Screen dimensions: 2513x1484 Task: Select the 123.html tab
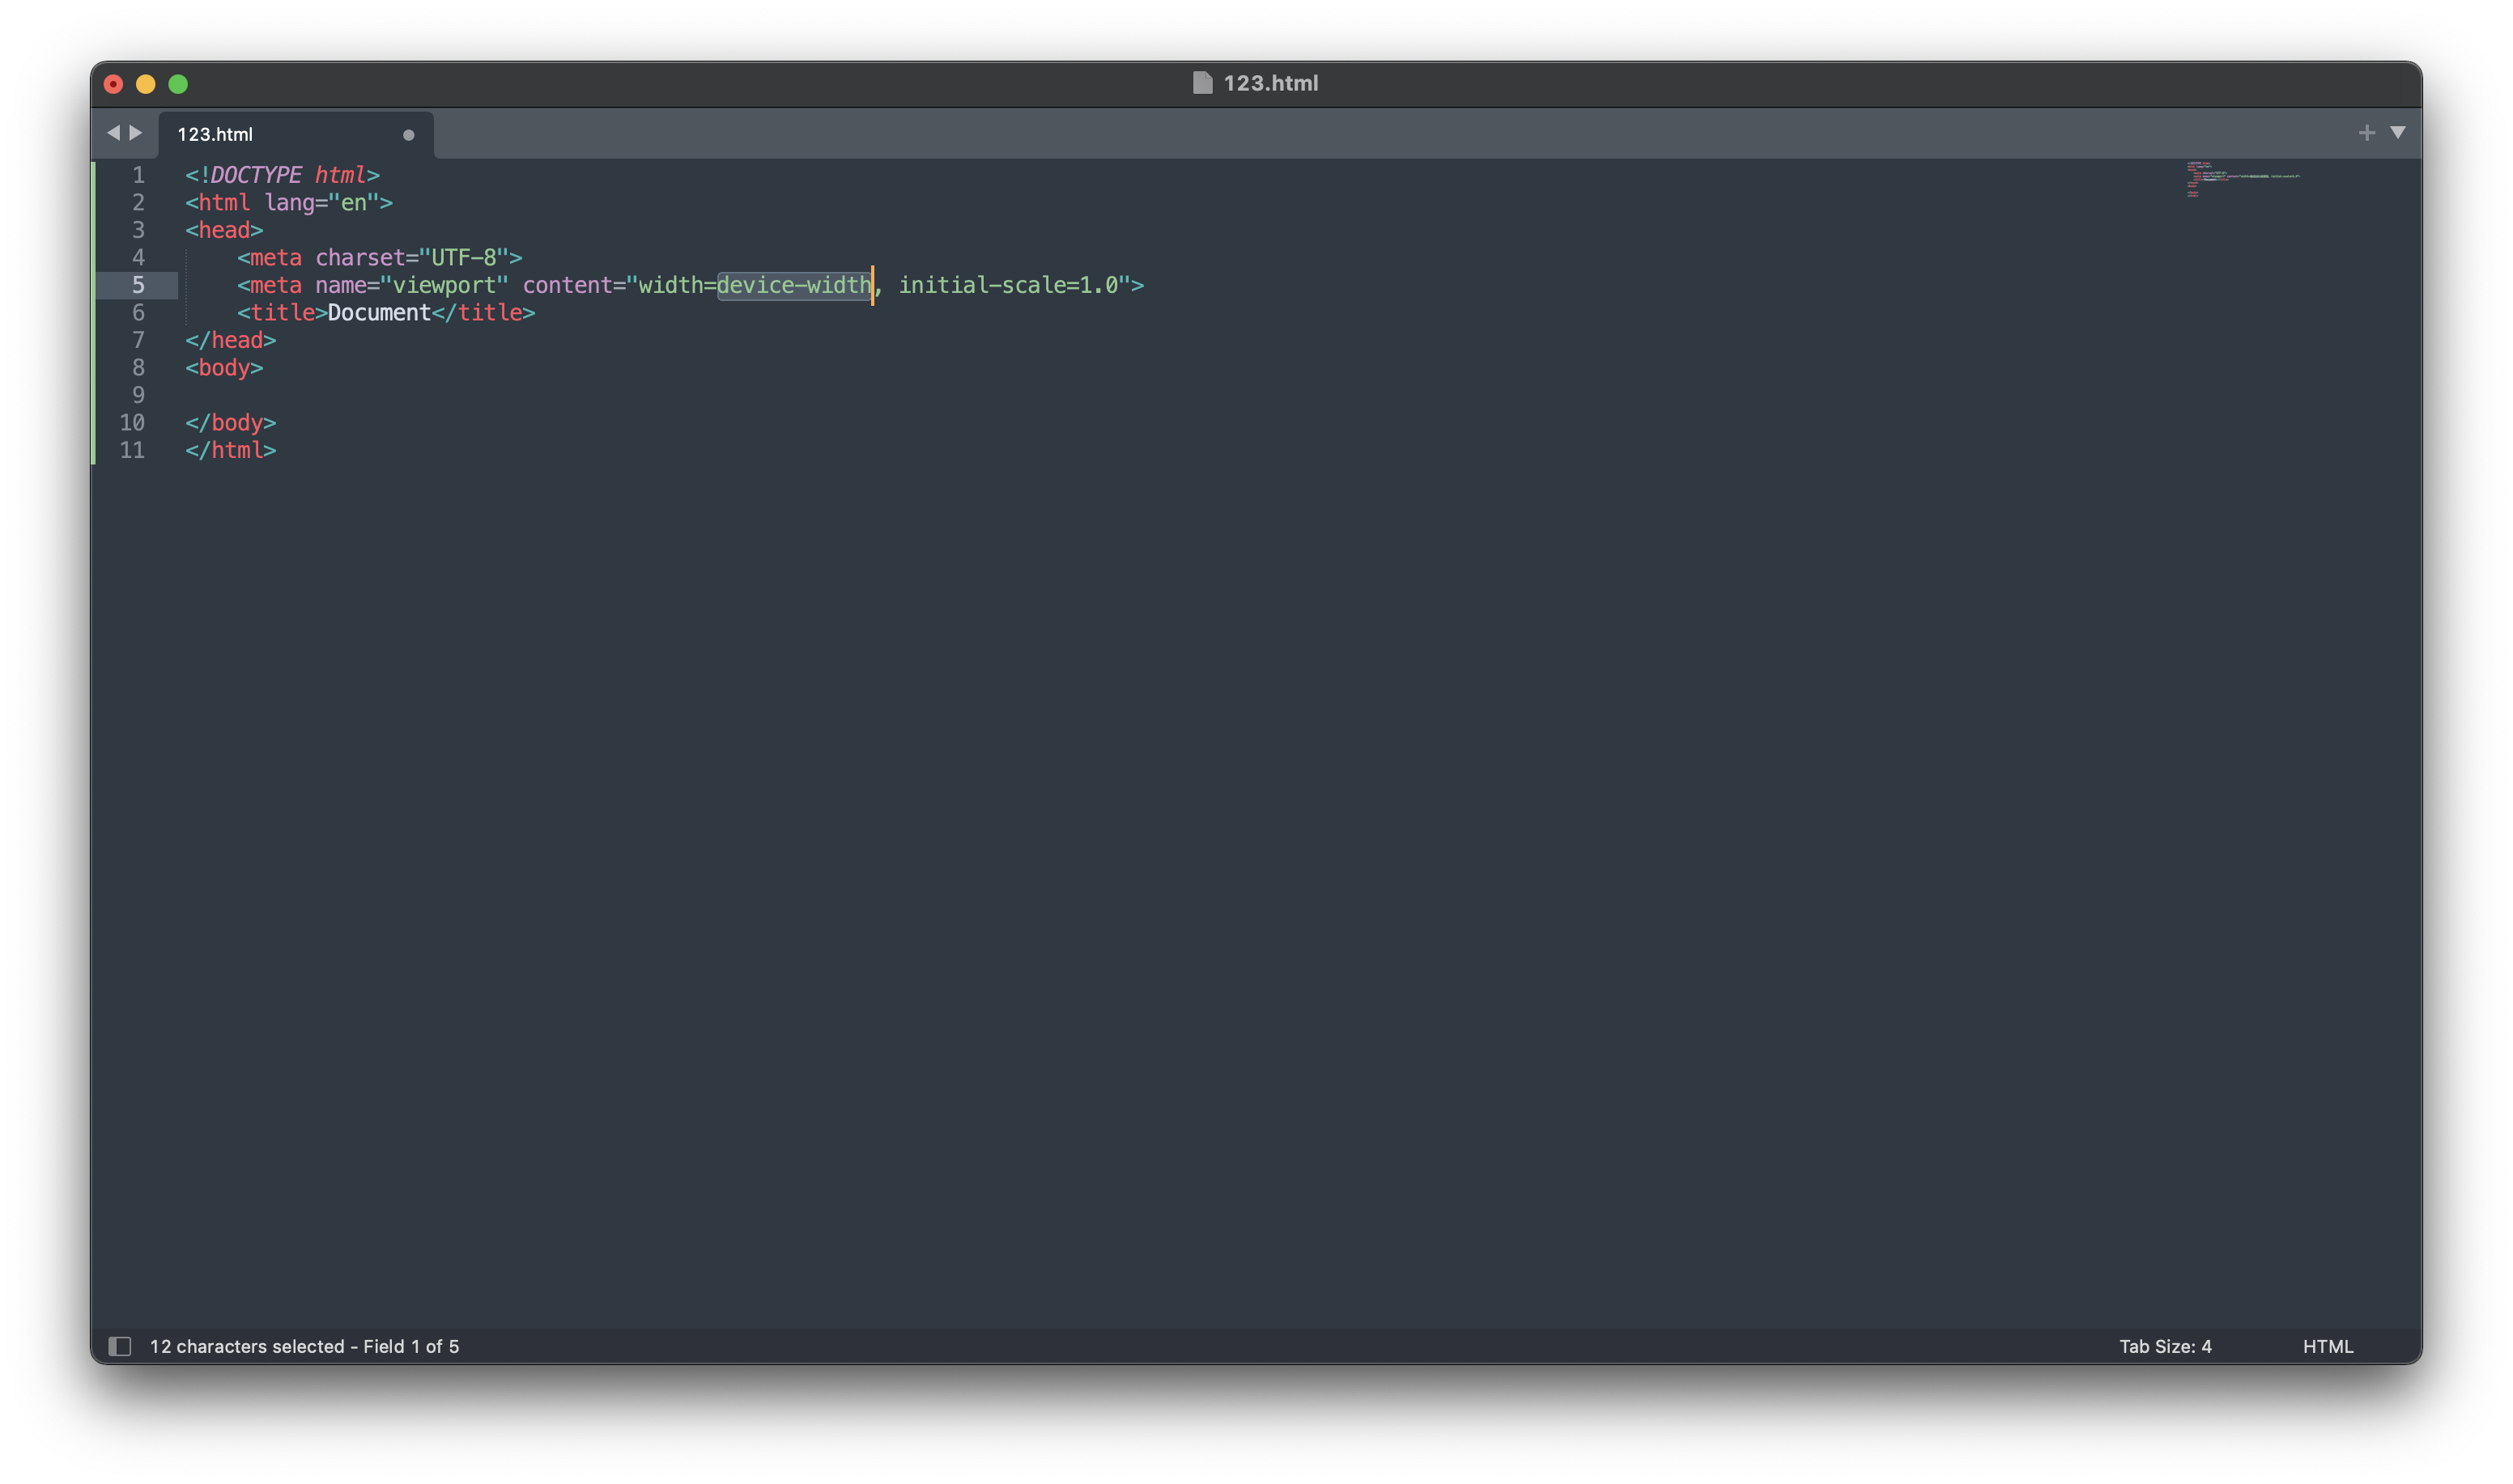[x=296, y=134]
